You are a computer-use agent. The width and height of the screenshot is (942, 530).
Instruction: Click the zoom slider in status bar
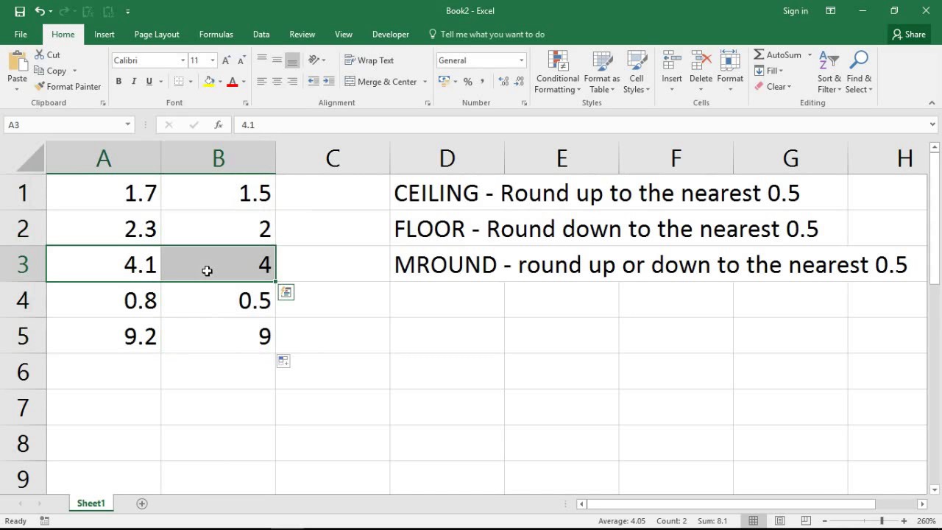click(882, 521)
